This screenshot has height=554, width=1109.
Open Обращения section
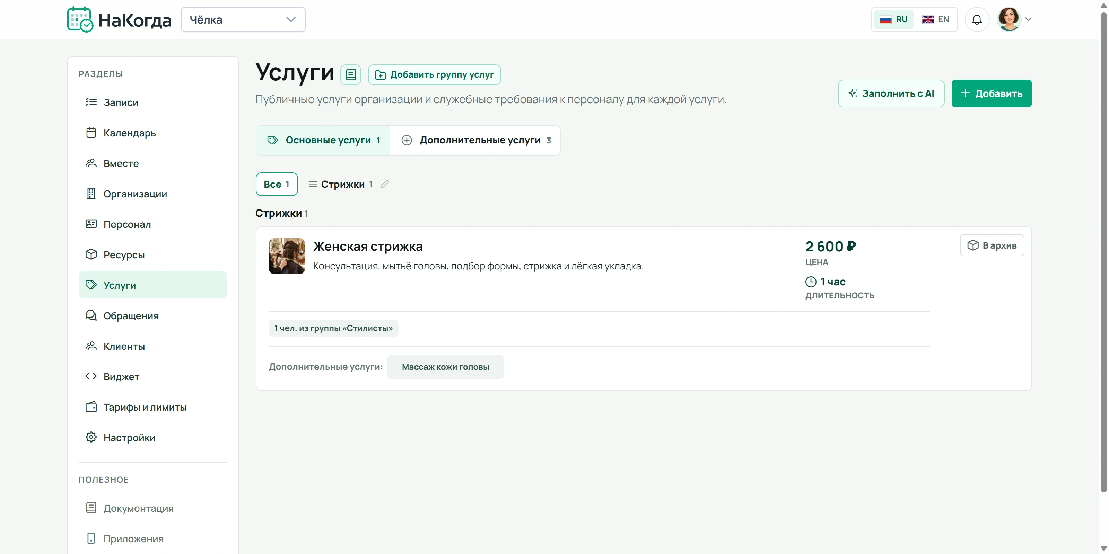153,316
